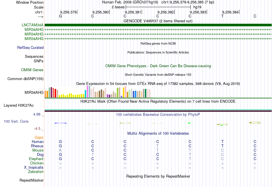Open the GTEx Gene Expression track title
272x187 pixels.
[x=158, y=84]
